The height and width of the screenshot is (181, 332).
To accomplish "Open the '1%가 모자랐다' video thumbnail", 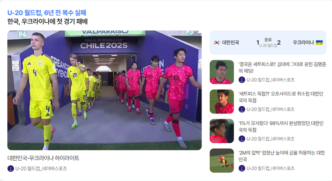I will point(222,131).
